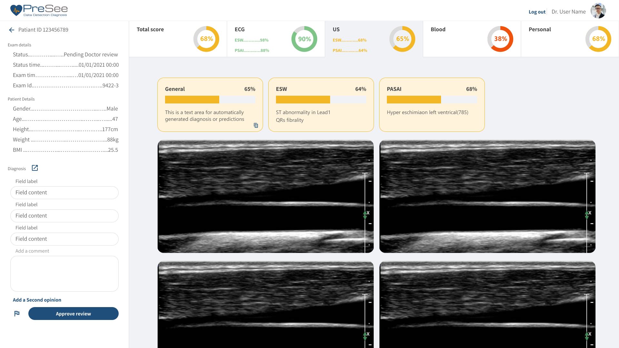
Task: Click the Patiant ID 123456789 text
Action: click(x=43, y=30)
